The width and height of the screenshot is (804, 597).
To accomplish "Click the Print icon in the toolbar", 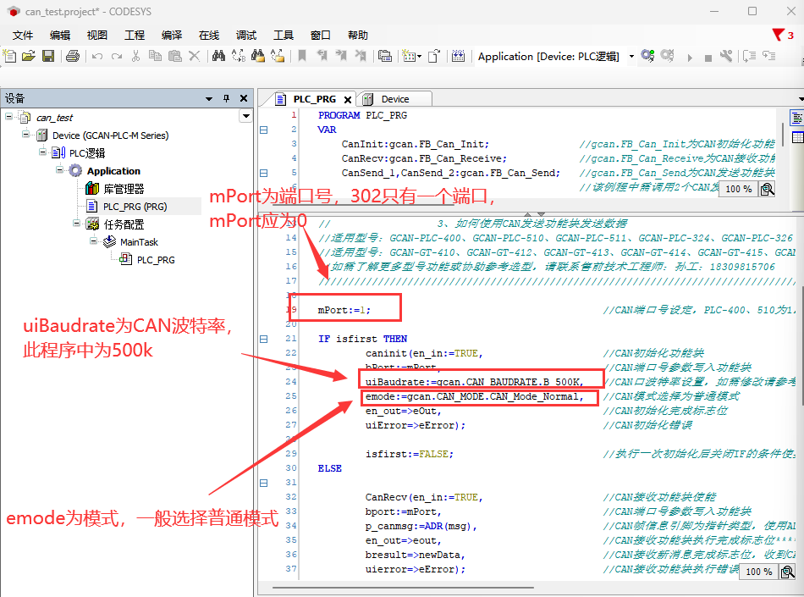I will coord(73,56).
